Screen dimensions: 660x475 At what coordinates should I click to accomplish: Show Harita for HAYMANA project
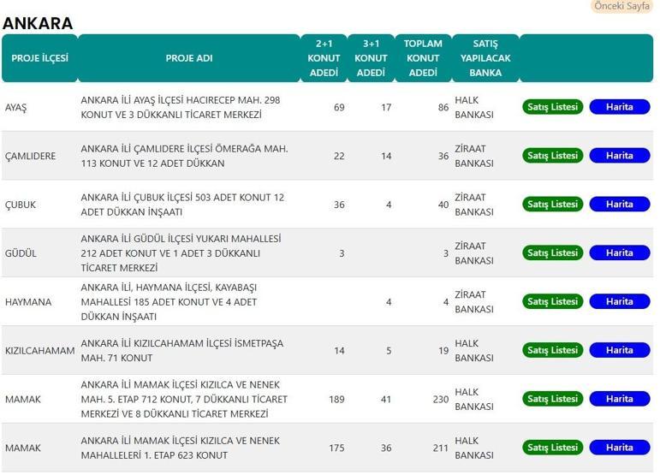click(x=620, y=301)
